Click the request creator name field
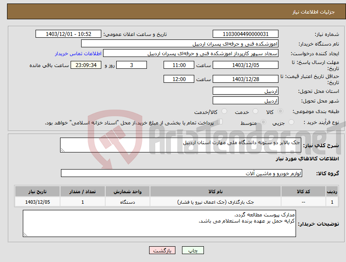The image size is (346, 262). (x=191, y=53)
